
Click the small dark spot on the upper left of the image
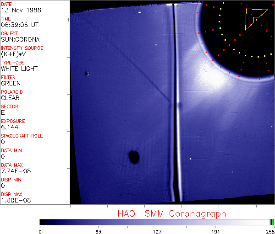[x=86, y=73]
